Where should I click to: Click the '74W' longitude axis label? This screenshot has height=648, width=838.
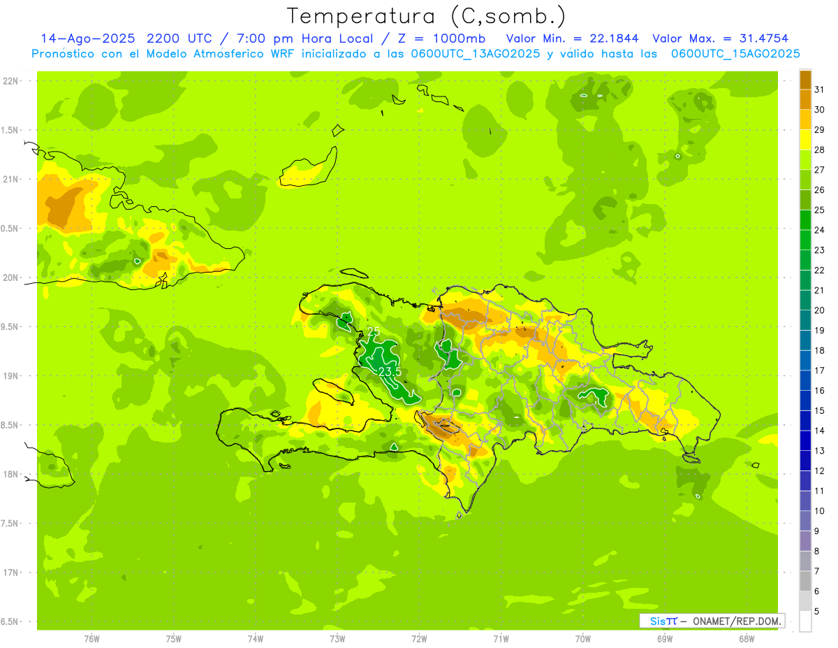[x=256, y=639]
